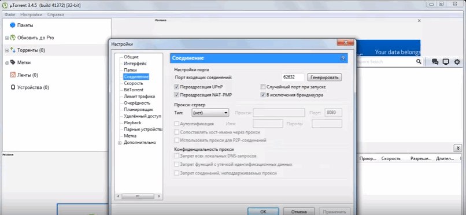The image size is (466, 215).
Task: Open the chat bubbles toolbar icon
Action: coord(435,62)
